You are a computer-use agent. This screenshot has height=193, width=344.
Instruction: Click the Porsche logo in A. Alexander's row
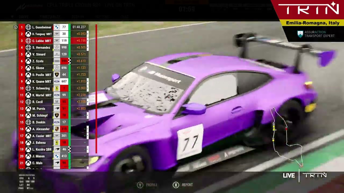57,129
